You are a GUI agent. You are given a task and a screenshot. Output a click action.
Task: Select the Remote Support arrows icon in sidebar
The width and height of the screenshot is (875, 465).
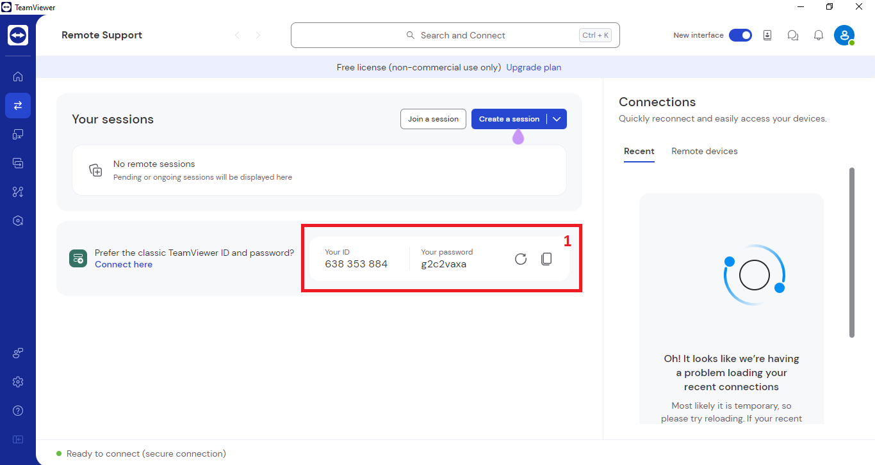pyautogui.click(x=18, y=106)
